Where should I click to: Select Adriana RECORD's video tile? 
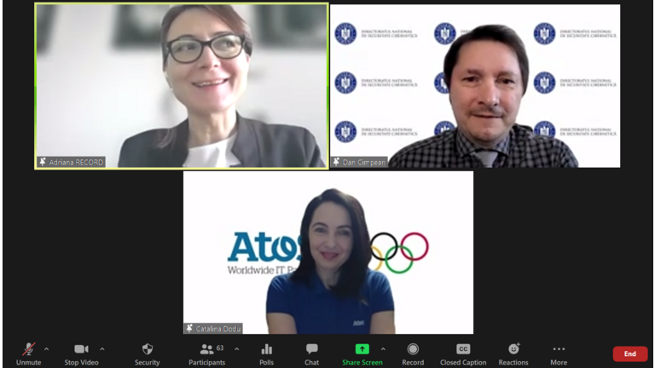pyautogui.click(x=181, y=85)
